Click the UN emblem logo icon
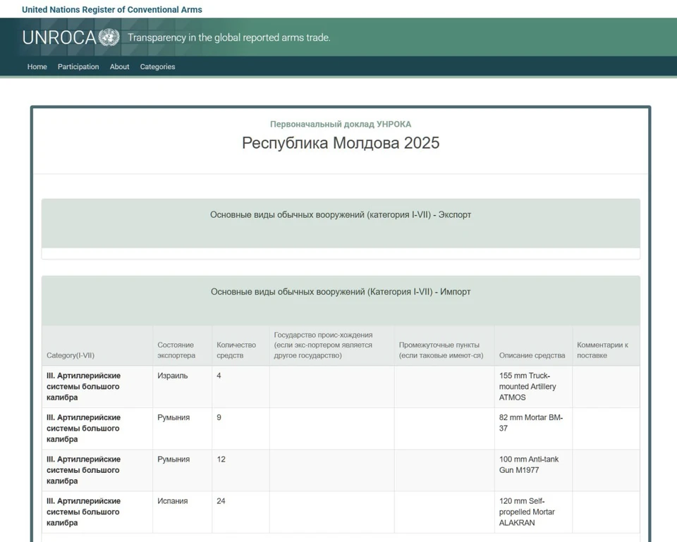 tap(109, 37)
